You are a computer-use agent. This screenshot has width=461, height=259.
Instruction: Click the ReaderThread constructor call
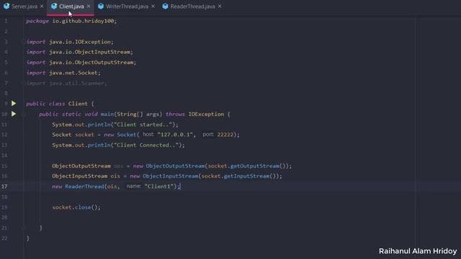click(84, 186)
